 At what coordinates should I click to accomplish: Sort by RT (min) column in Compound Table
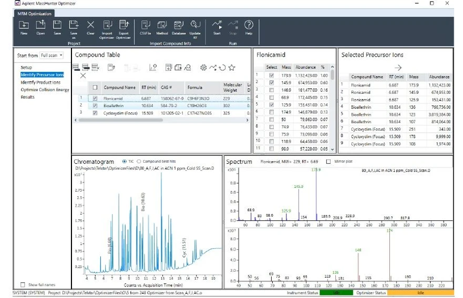coord(149,88)
